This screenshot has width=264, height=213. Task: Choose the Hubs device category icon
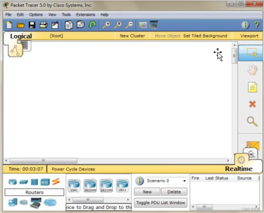tap(34, 182)
